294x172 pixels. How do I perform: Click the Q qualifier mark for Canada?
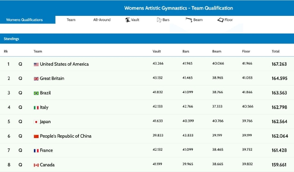point(20,165)
